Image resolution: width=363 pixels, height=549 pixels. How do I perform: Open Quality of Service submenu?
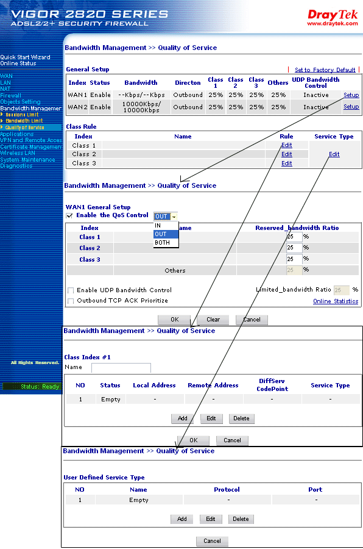24,127
